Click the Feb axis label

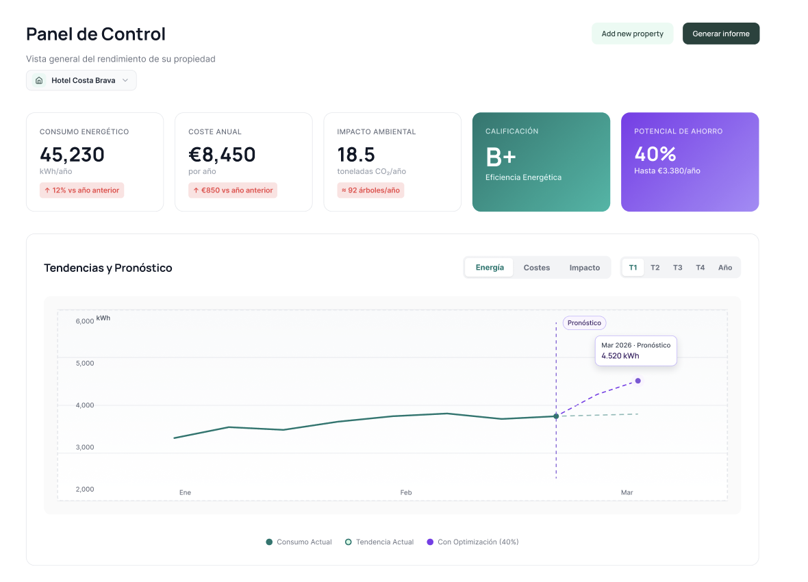point(406,492)
